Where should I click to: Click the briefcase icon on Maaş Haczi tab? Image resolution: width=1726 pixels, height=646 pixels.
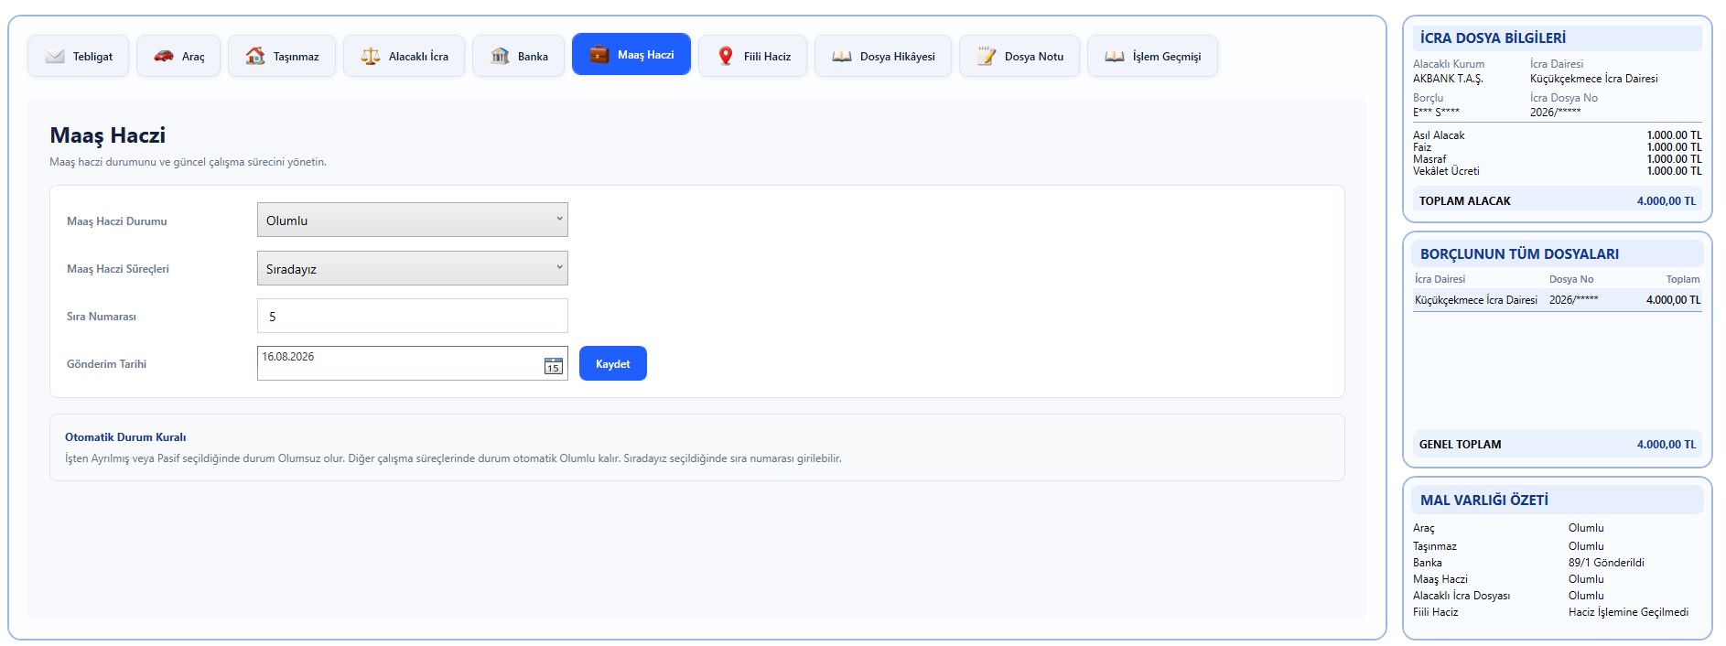599,55
